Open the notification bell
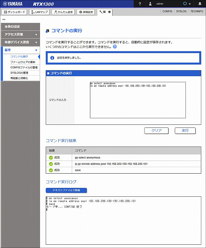This screenshot has width=206, height=248. [x=200, y=4]
